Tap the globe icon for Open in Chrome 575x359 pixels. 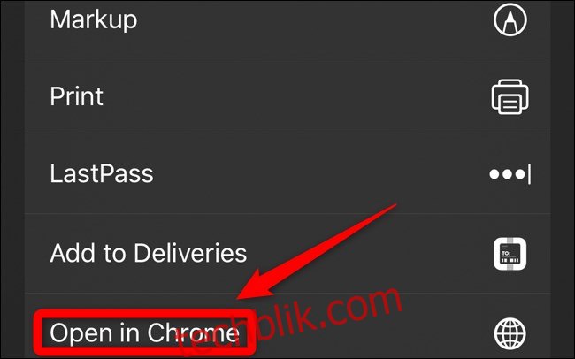pos(510,333)
